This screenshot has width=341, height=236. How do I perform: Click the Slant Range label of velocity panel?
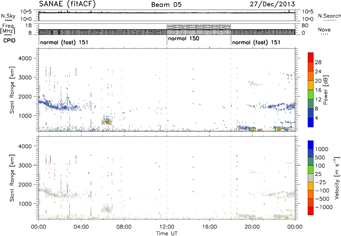tap(12, 178)
